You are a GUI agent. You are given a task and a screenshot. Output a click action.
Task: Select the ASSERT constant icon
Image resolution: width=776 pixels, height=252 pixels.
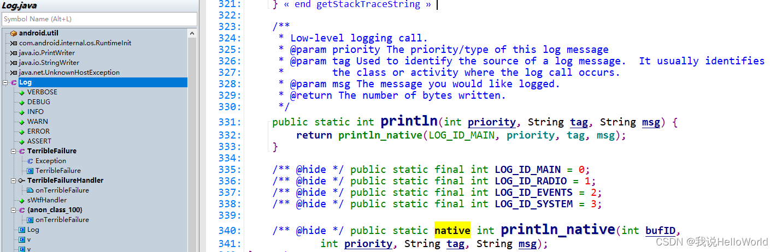22,141
